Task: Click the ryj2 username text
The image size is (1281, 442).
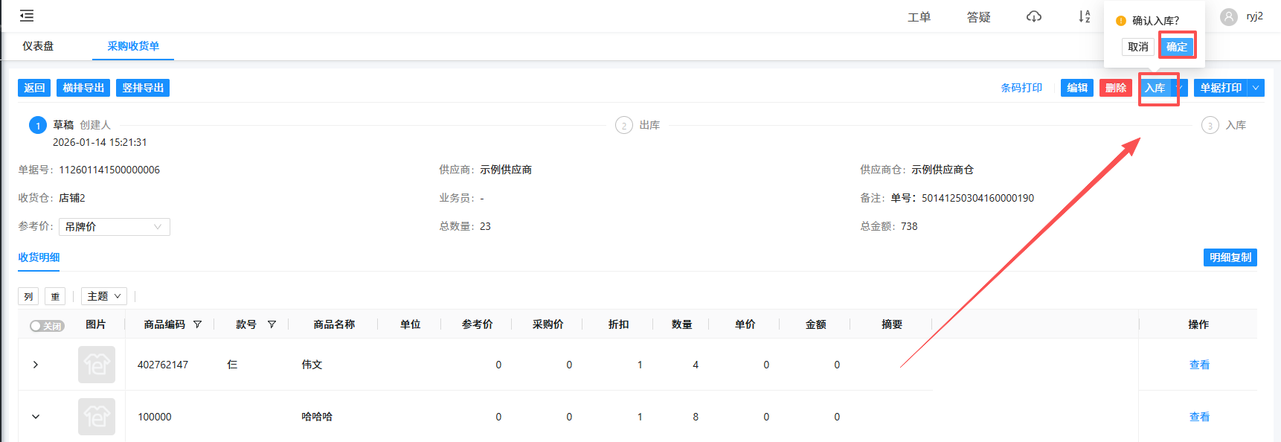Action: click(1255, 16)
